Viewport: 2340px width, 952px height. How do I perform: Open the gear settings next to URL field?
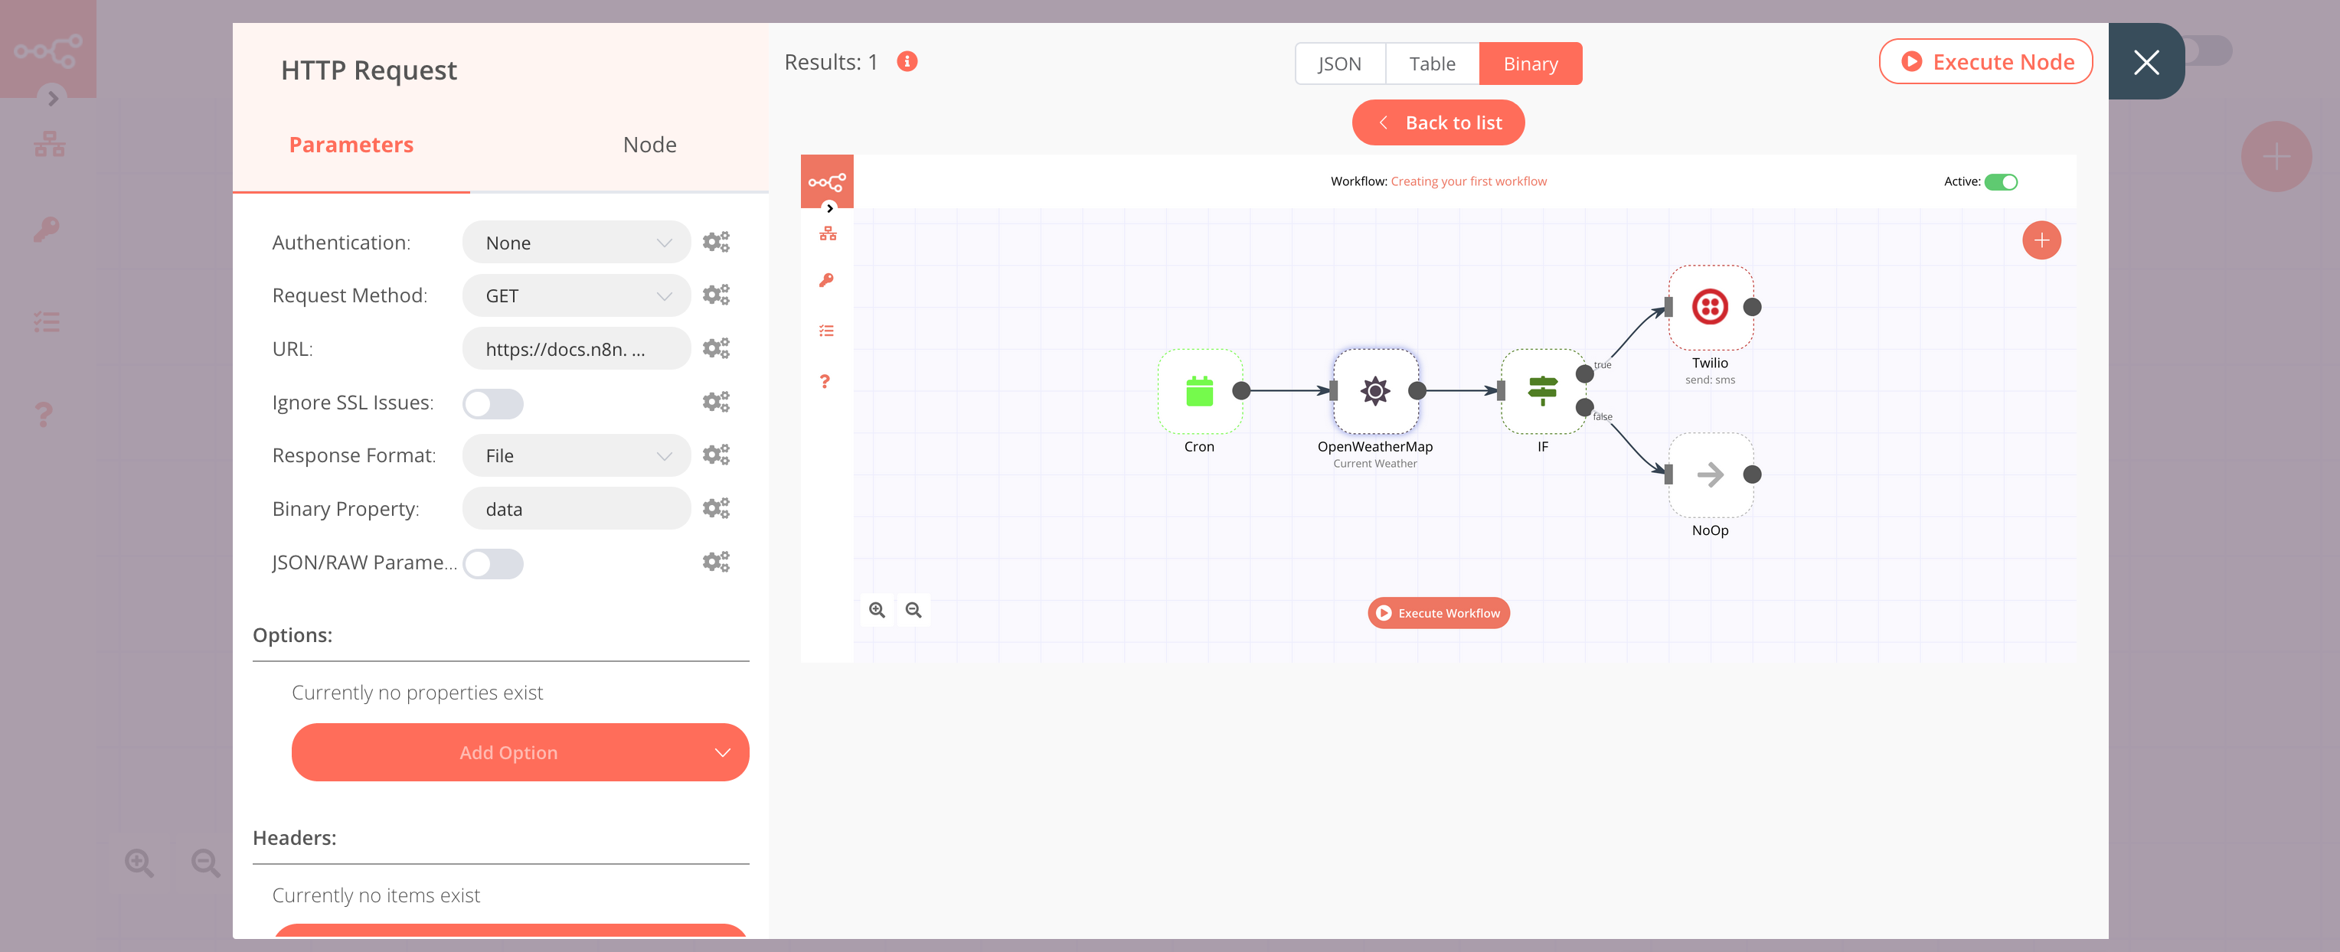[x=717, y=347]
